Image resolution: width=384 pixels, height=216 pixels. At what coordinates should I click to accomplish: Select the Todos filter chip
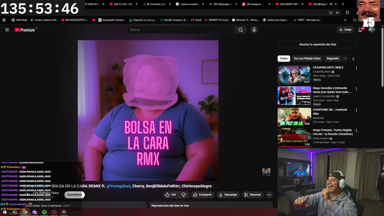(284, 58)
